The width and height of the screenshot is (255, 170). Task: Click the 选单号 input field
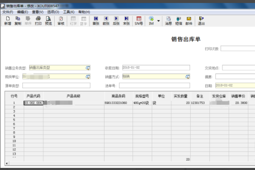(154, 85)
